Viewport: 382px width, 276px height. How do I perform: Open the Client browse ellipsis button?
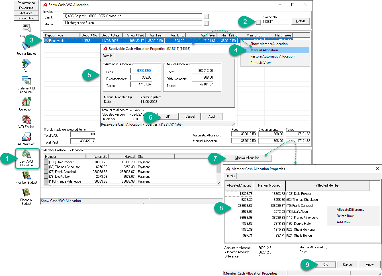[206, 17]
